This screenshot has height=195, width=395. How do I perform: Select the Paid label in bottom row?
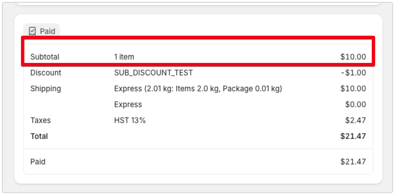pos(38,162)
